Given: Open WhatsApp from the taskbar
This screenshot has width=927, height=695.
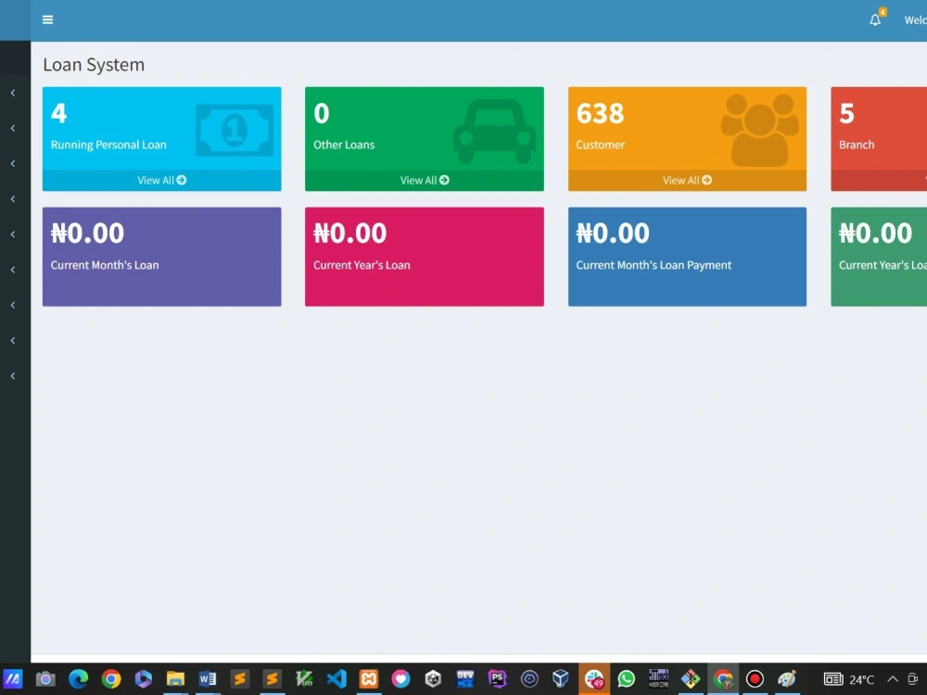Looking at the screenshot, I should coord(626,678).
